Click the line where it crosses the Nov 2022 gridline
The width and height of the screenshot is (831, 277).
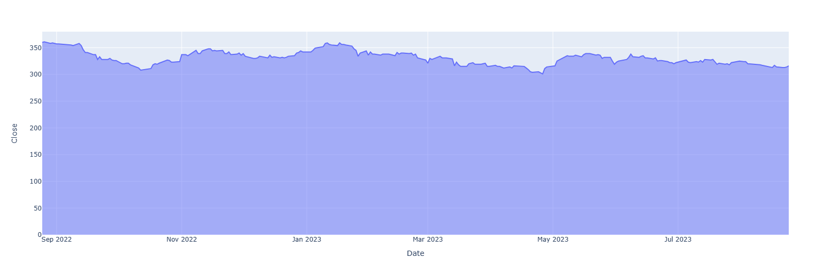[x=182, y=54]
